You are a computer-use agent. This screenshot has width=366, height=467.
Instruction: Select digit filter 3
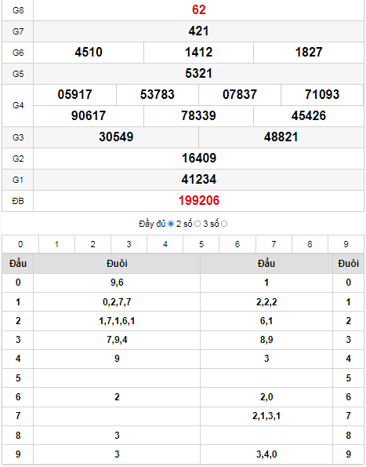click(129, 244)
